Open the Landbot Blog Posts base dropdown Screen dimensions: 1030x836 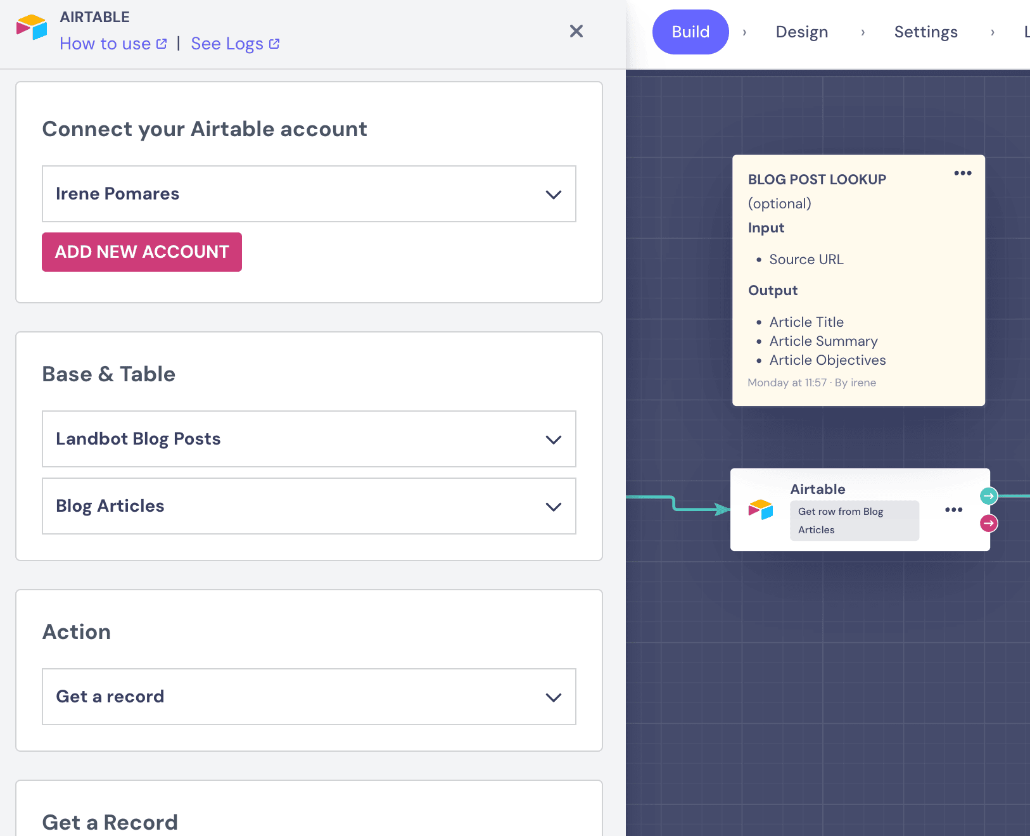coord(309,439)
